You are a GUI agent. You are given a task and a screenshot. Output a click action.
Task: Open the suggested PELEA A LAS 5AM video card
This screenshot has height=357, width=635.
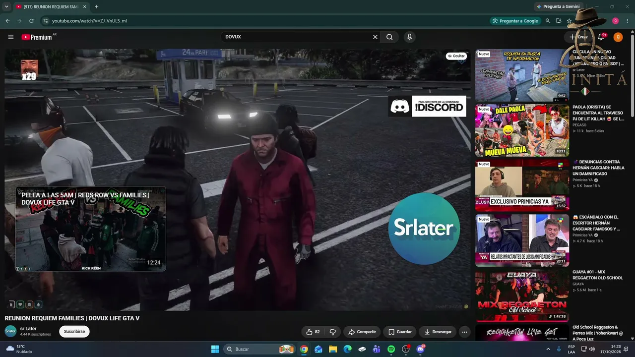[90, 229]
